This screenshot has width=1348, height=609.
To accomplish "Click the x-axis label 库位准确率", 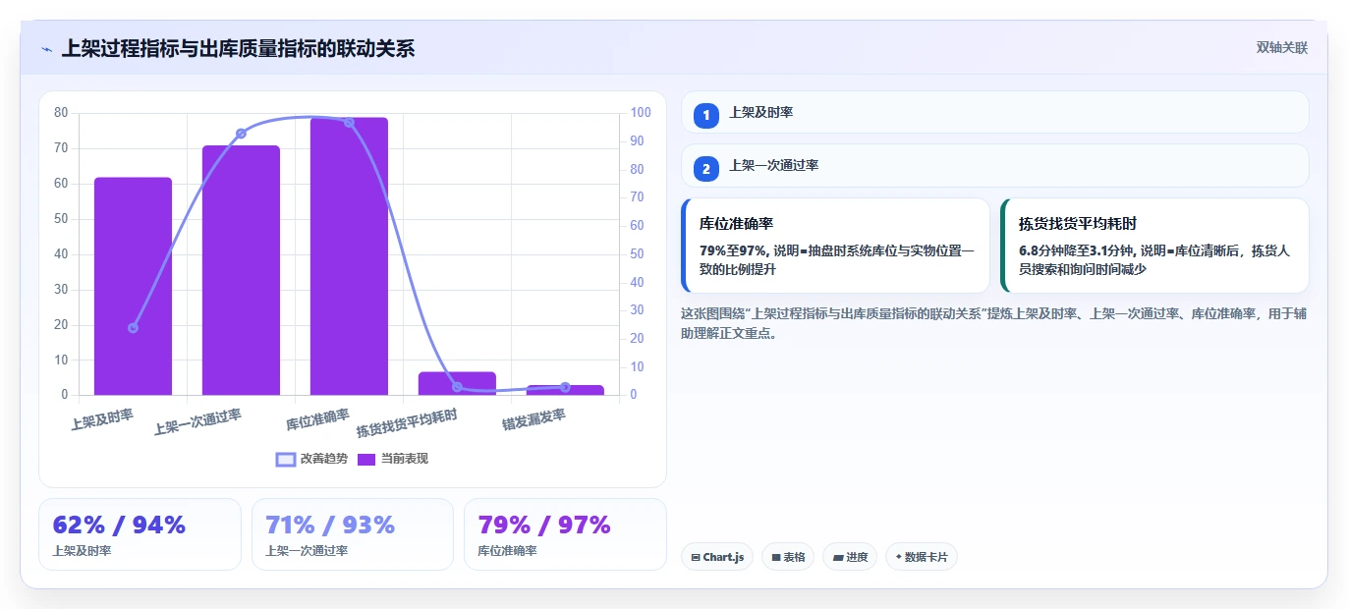I will click(317, 419).
